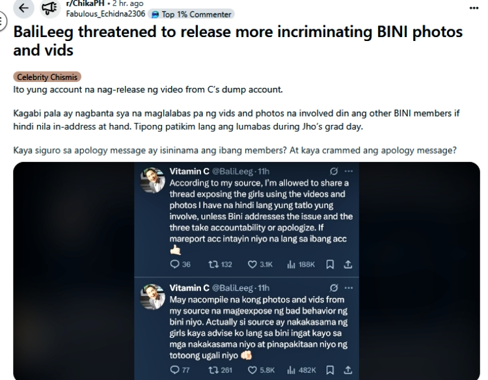Screen dimensions: 488x380
Task: Bookmark the first Vitamin C tweet
Action: point(330,265)
